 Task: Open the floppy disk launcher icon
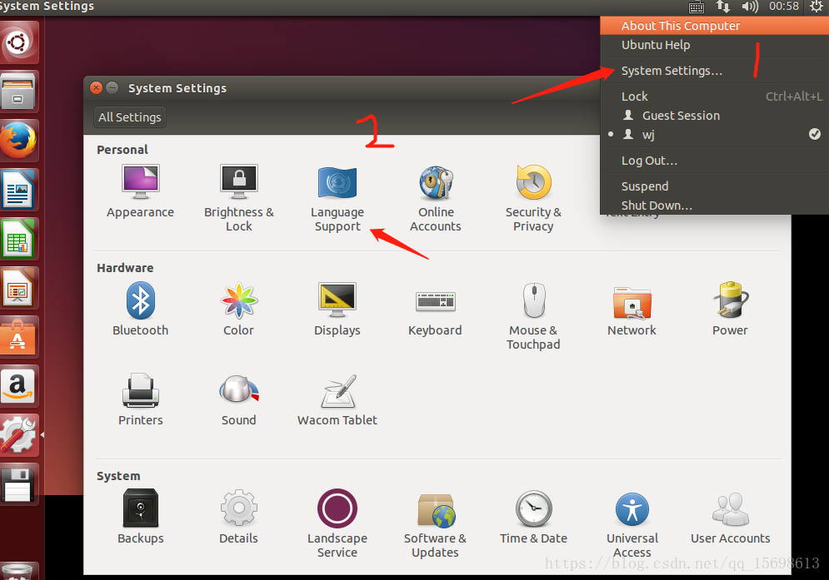coord(19,484)
